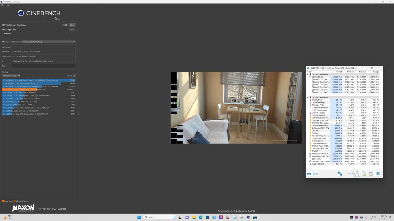Expand the Core Temperatures sensor group
394x221 pixels.
(310, 108)
